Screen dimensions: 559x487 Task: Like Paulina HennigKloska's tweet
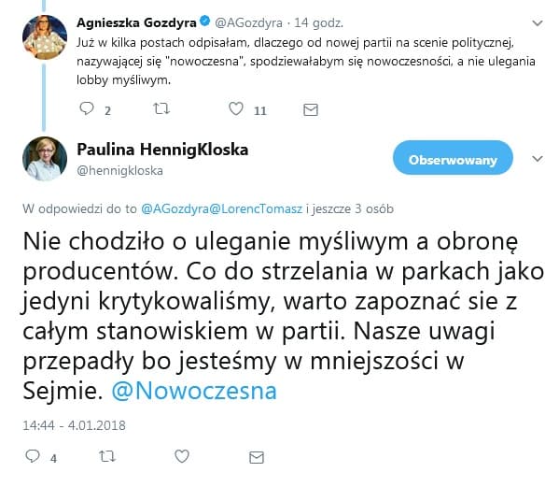[182, 456]
